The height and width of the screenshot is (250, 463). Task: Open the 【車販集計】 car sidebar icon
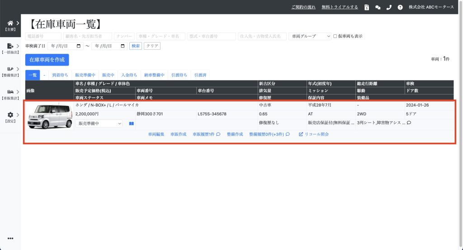pos(10,92)
